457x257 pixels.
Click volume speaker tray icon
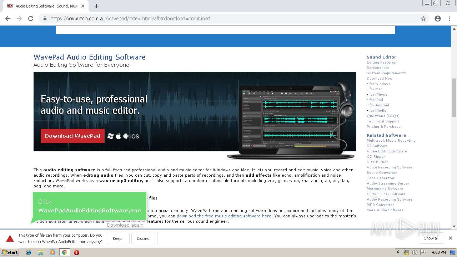[x=415, y=252]
